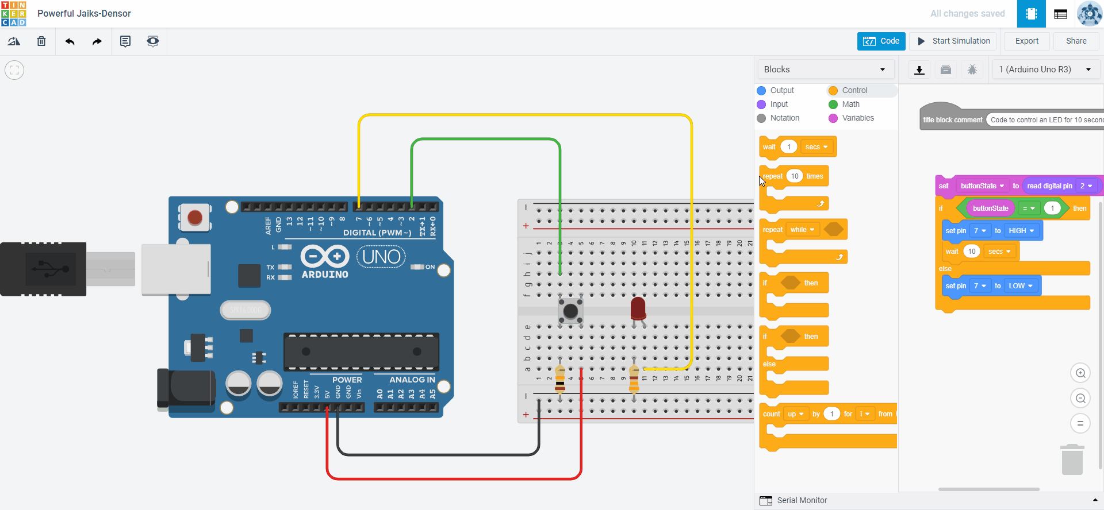Start the simulation
The width and height of the screenshot is (1104, 510).
954,41
